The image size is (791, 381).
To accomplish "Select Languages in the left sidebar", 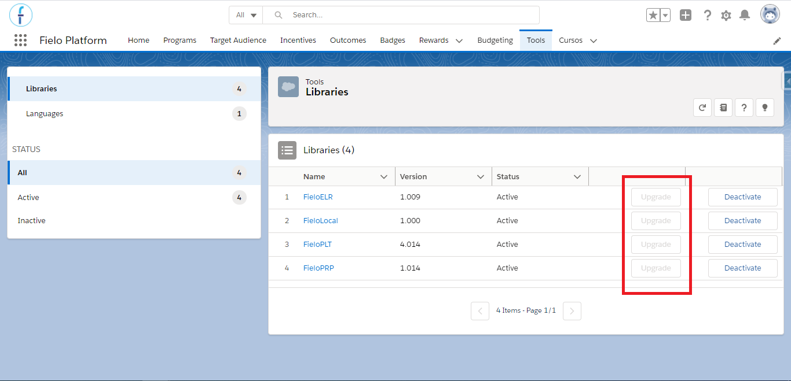I will point(134,114).
